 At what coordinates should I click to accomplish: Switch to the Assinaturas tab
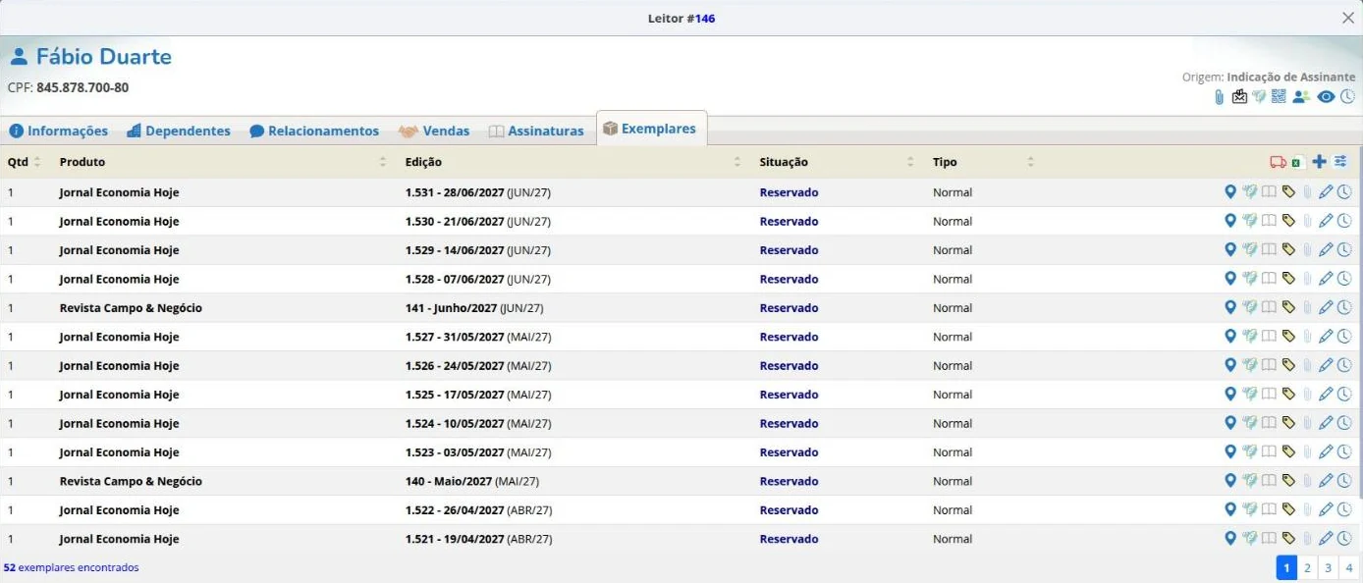536,131
